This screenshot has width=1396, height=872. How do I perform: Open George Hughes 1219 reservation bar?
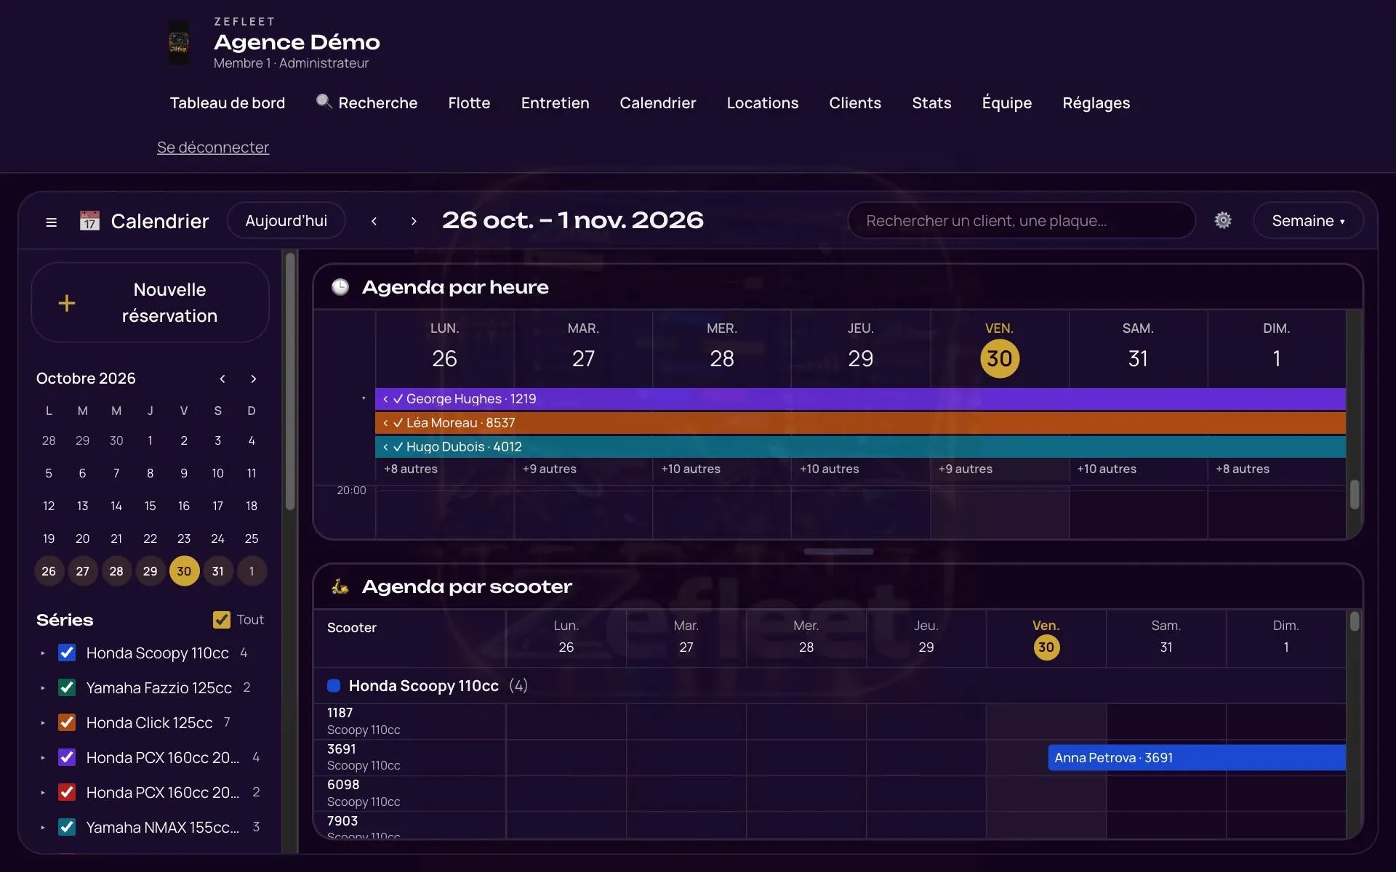[860, 398]
